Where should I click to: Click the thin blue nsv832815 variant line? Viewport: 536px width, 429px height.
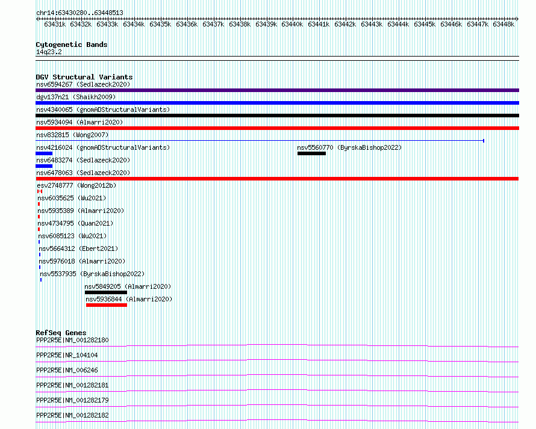[260, 141]
